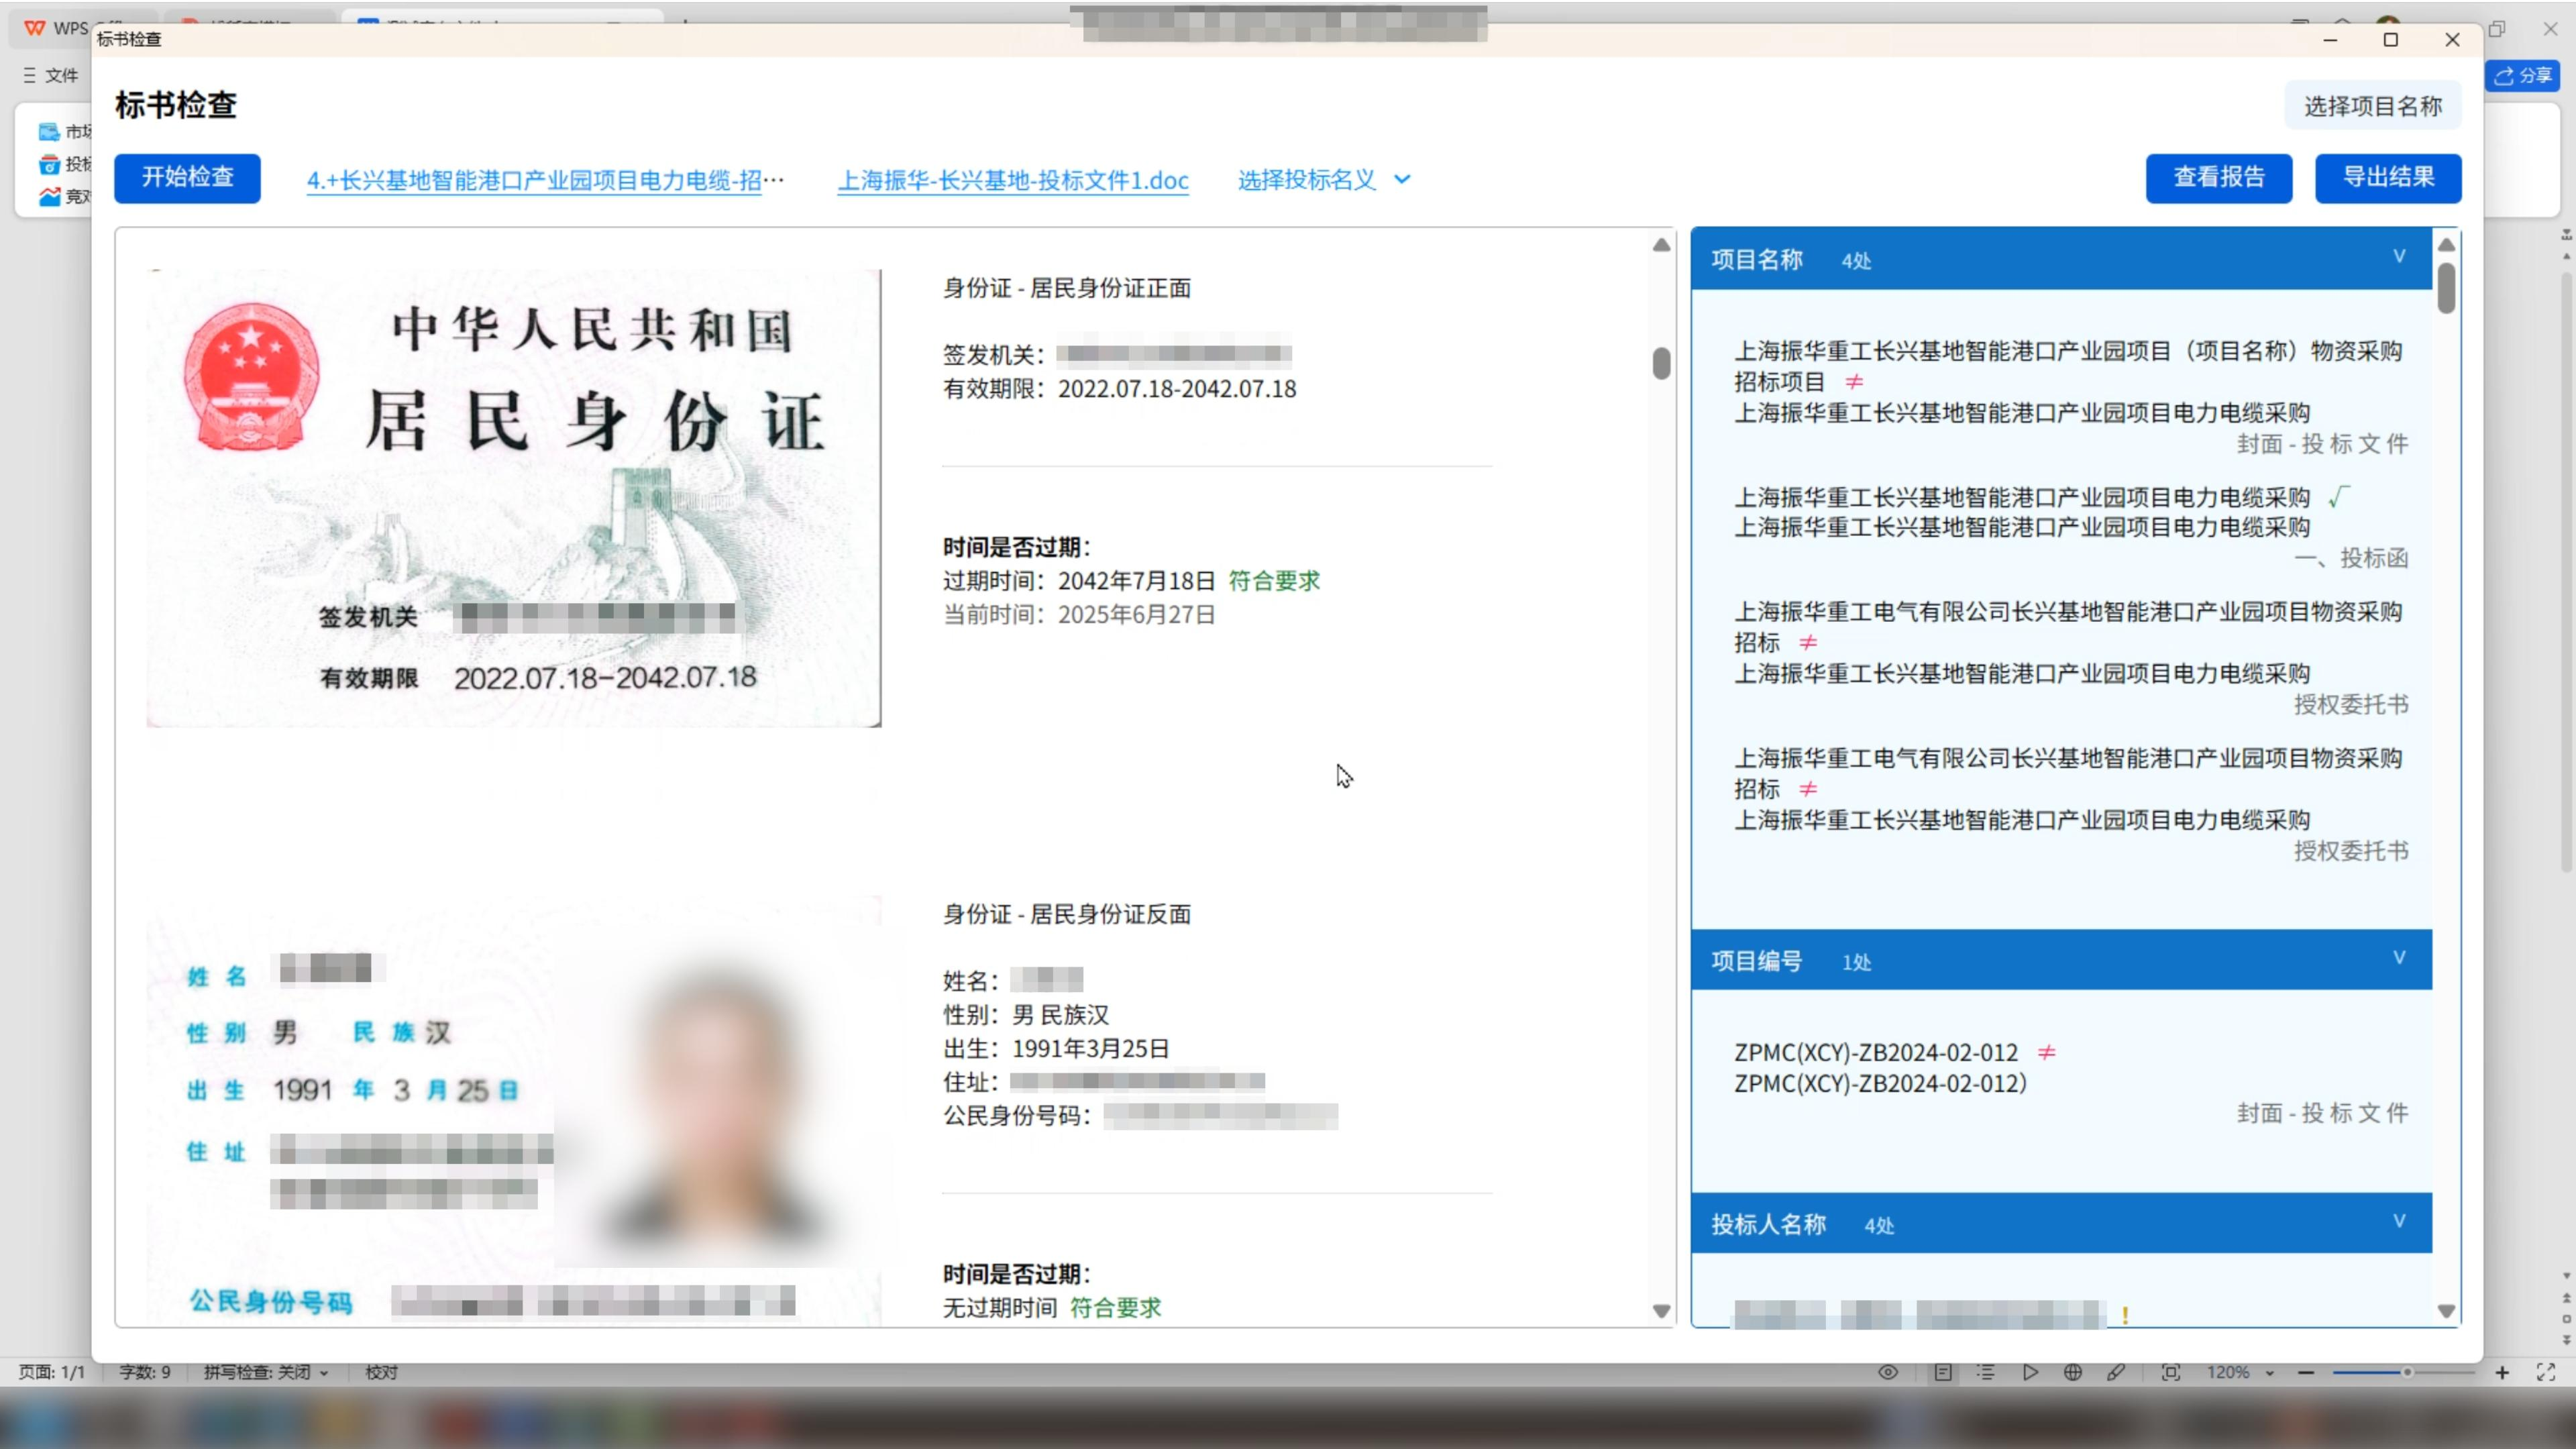
Task: Enter full screen via expand icon
Action: 2546,1372
